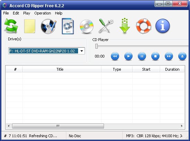The image size is (190, 141).
Task: Click the green refresh CD arrows icon
Action: (x=11, y=26)
